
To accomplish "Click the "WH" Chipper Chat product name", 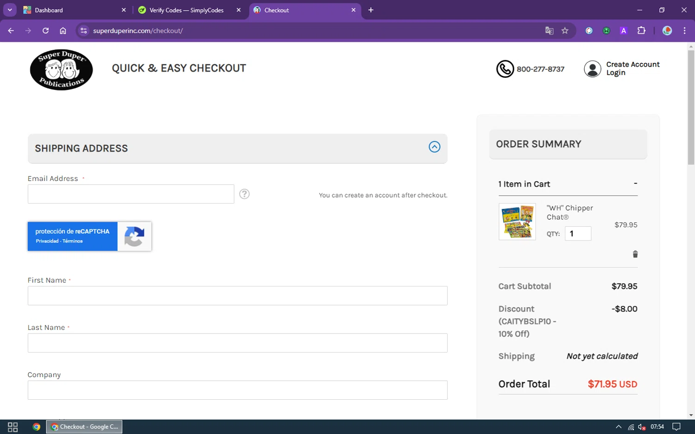I will (x=569, y=212).
